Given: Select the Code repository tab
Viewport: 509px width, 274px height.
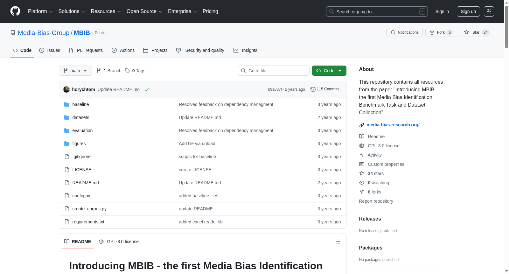Looking at the screenshot, I should click(22, 50).
